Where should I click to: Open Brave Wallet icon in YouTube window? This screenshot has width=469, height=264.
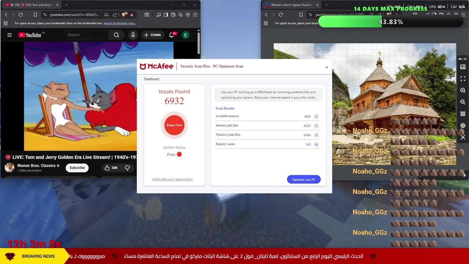click(173, 15)
